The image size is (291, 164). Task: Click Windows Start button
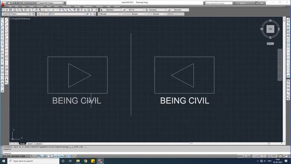4,161
